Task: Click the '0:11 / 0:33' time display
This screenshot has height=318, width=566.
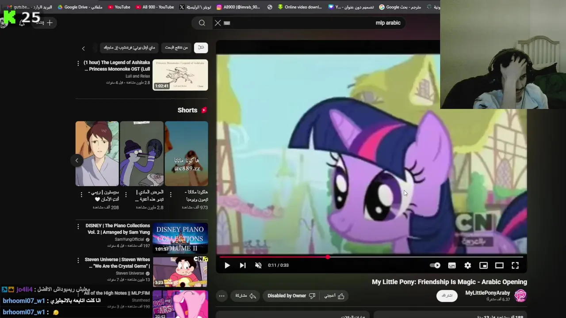Action: pyautogui.click(x=278, y=265)
